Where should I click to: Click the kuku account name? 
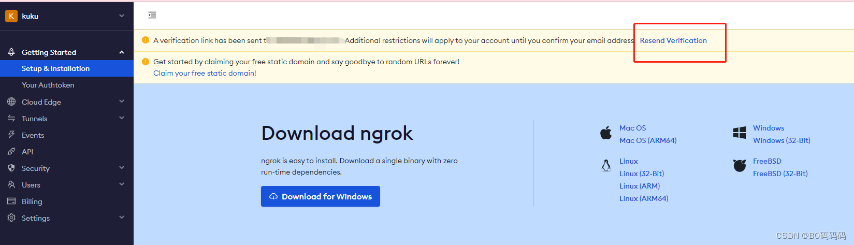30,16
